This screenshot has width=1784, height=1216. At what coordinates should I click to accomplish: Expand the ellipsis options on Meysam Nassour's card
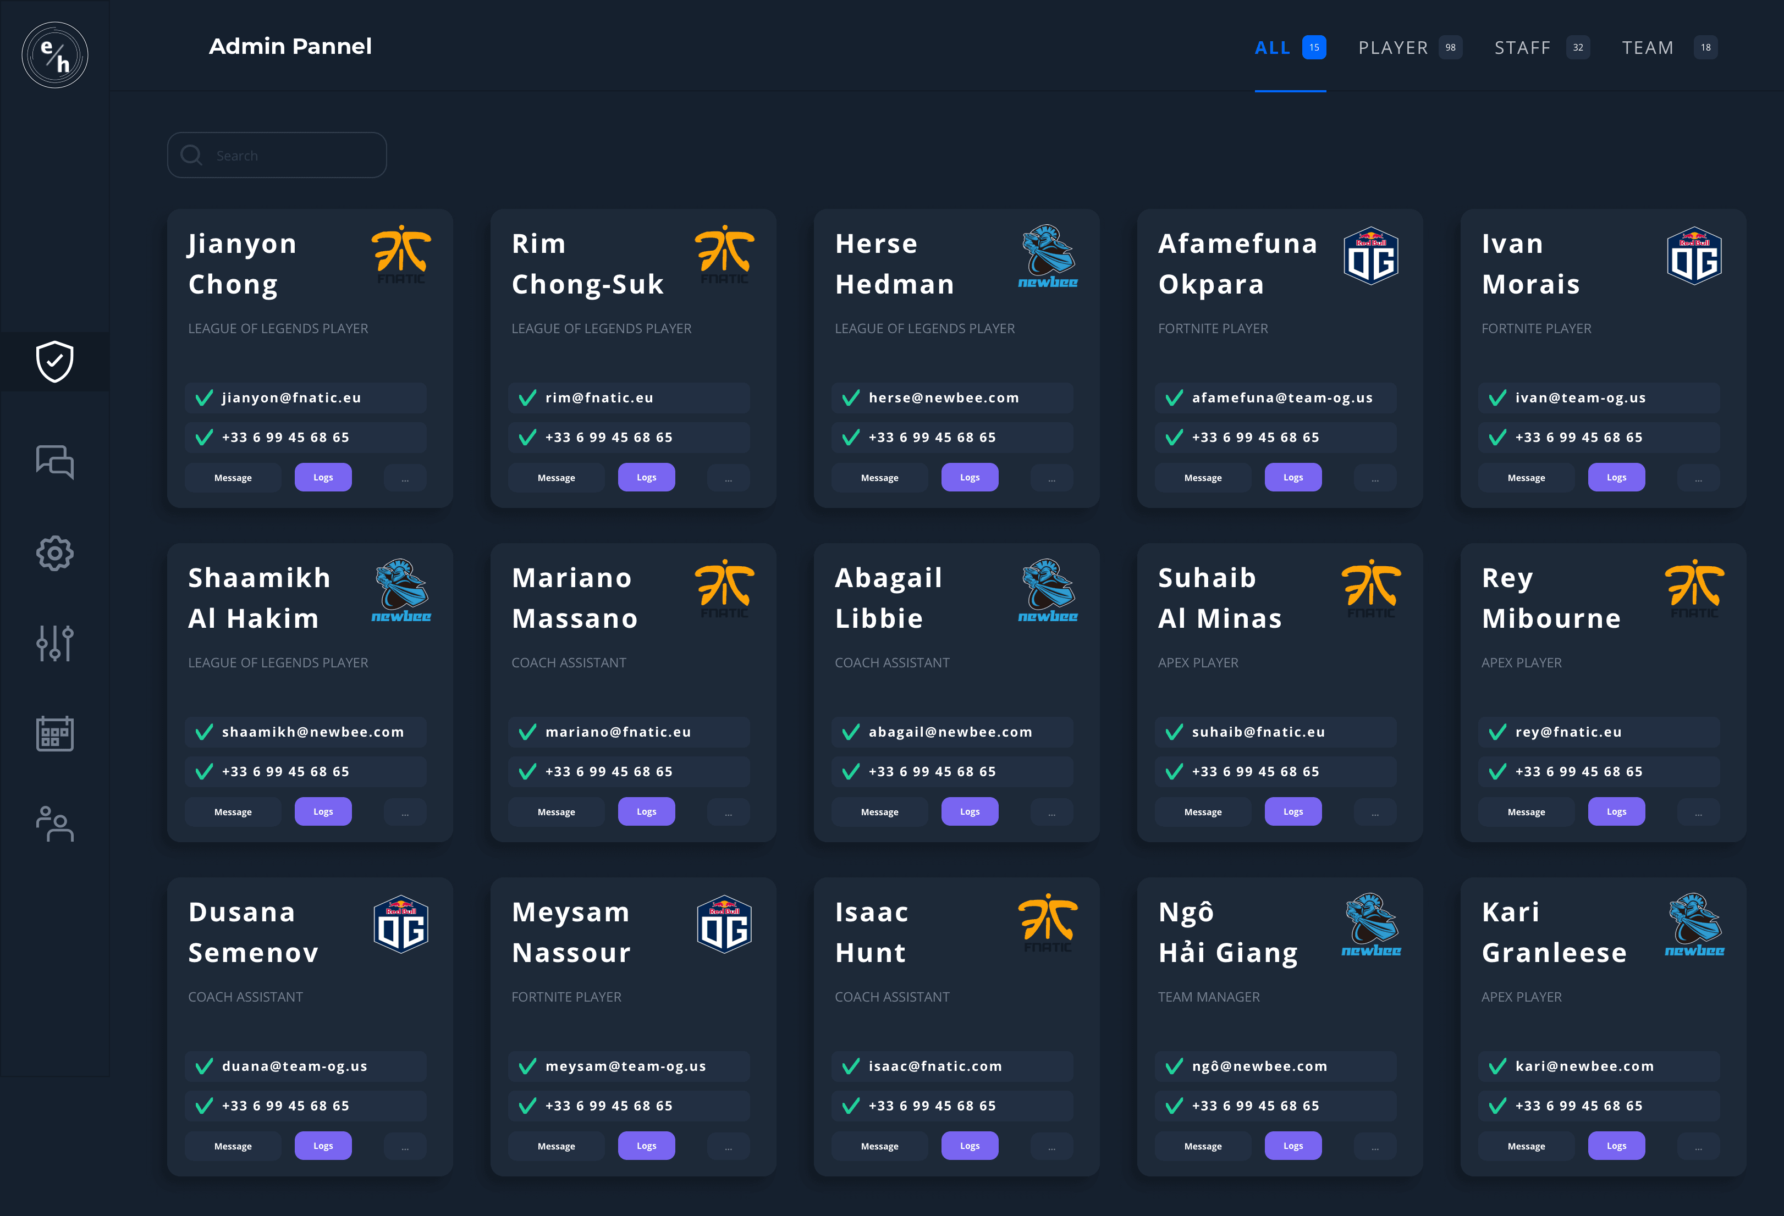click(x=728, y=1146)
